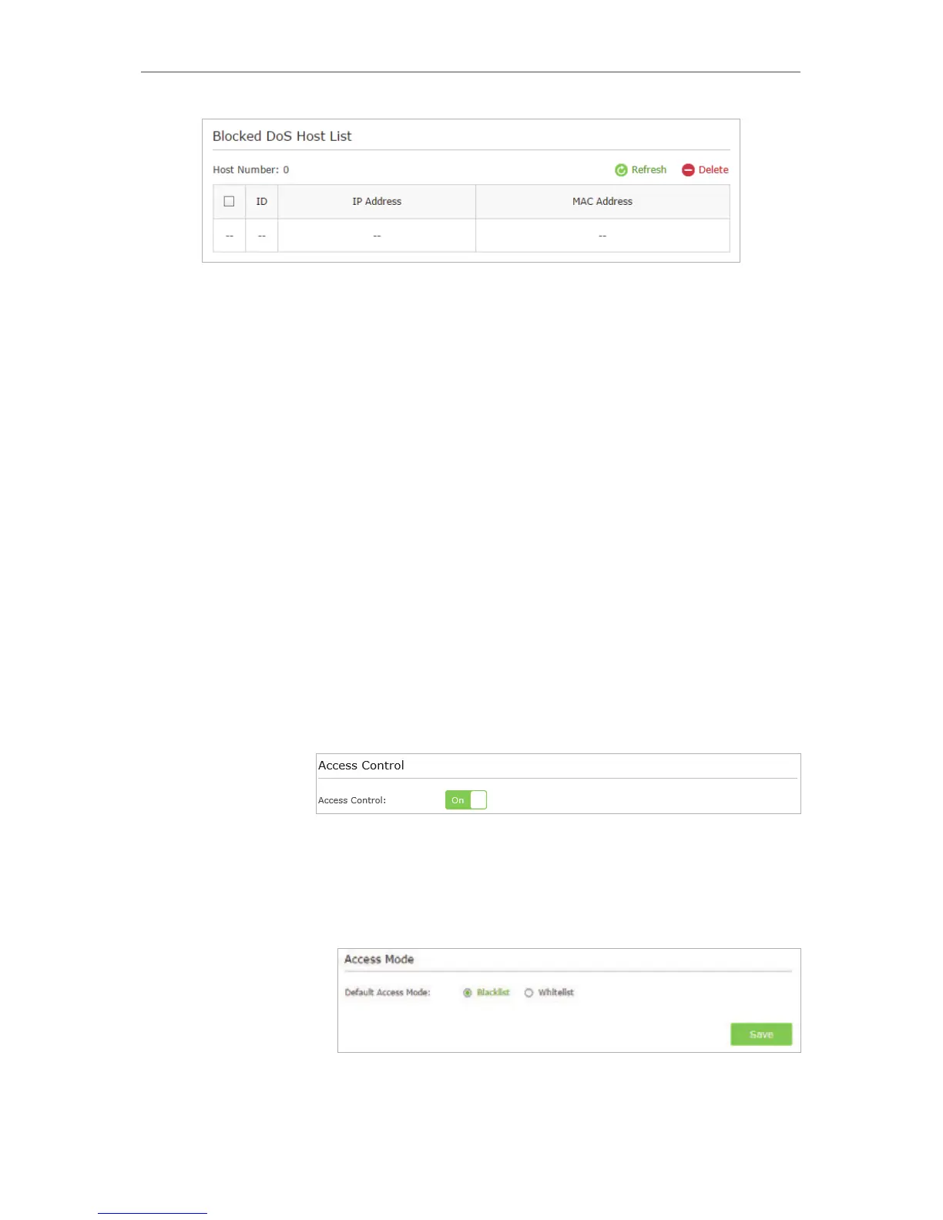The image size is (943, 1220).
Task: Click the Blocked DoS Host List title
Action: [282, 136]
